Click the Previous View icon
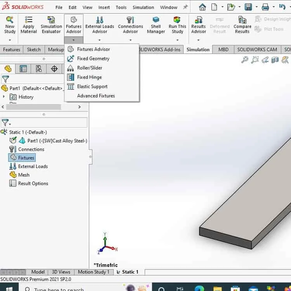 (x=265, y=60)
